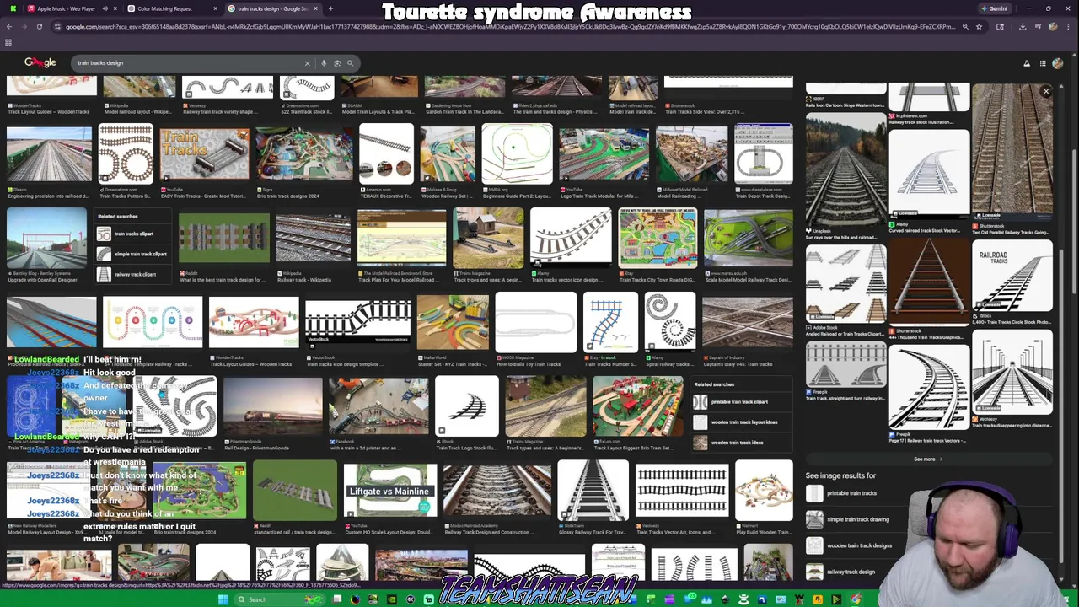Open the orange Train Tracks YouTube thumbnail
The width and height of the screenshot is (1079, 607).
204,153
